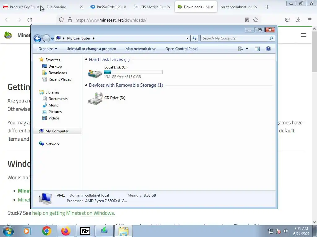
Task: Open Explorer help question mark icon
Action: coord(268,49)
